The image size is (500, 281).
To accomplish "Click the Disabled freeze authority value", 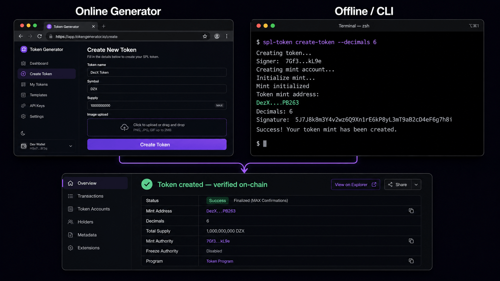I will 214,251.
